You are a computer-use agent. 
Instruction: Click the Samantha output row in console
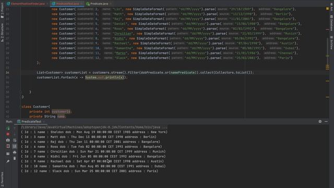coord(93,166)
